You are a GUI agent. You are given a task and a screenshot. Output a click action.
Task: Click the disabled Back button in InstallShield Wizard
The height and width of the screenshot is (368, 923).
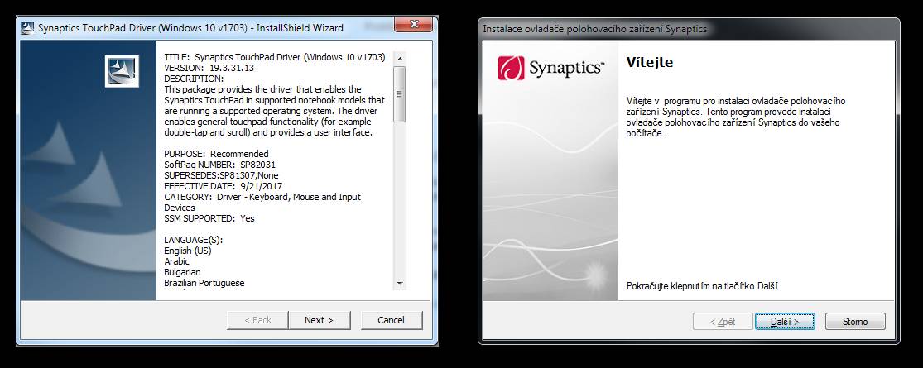pos(257,320)
